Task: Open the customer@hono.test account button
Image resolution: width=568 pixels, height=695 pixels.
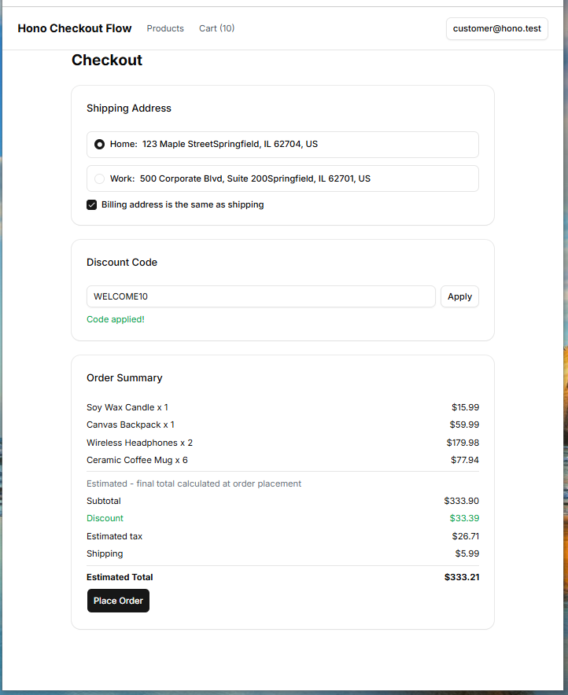Action: coord(497,29)
